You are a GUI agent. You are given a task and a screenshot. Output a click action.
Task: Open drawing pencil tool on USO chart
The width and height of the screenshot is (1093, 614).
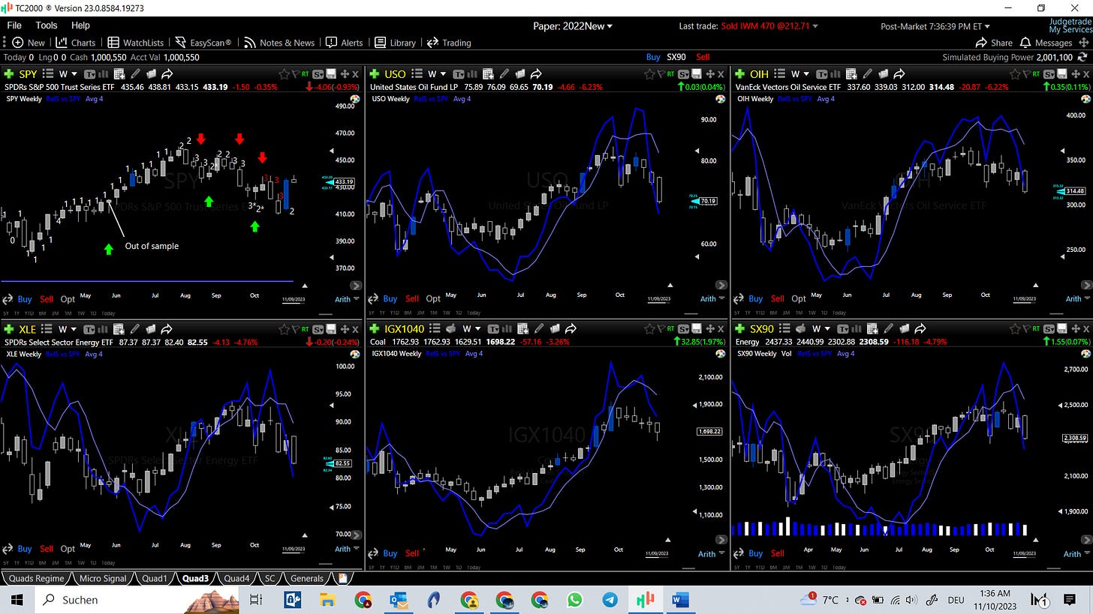coord(504,73)
